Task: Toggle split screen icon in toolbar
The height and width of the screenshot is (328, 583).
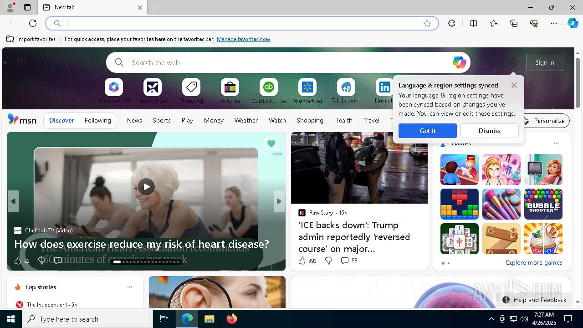Action: (473, 23)
